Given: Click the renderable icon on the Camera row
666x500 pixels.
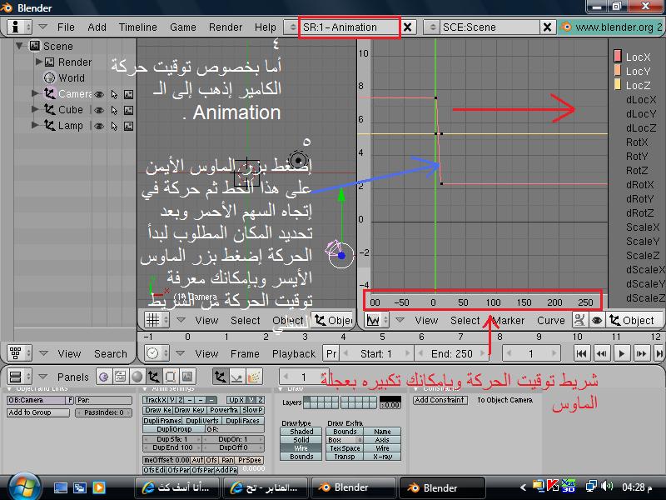Looking at the screenshot, I should point(129,94).
